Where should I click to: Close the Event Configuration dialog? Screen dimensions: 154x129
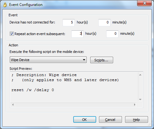coord(145,3)
